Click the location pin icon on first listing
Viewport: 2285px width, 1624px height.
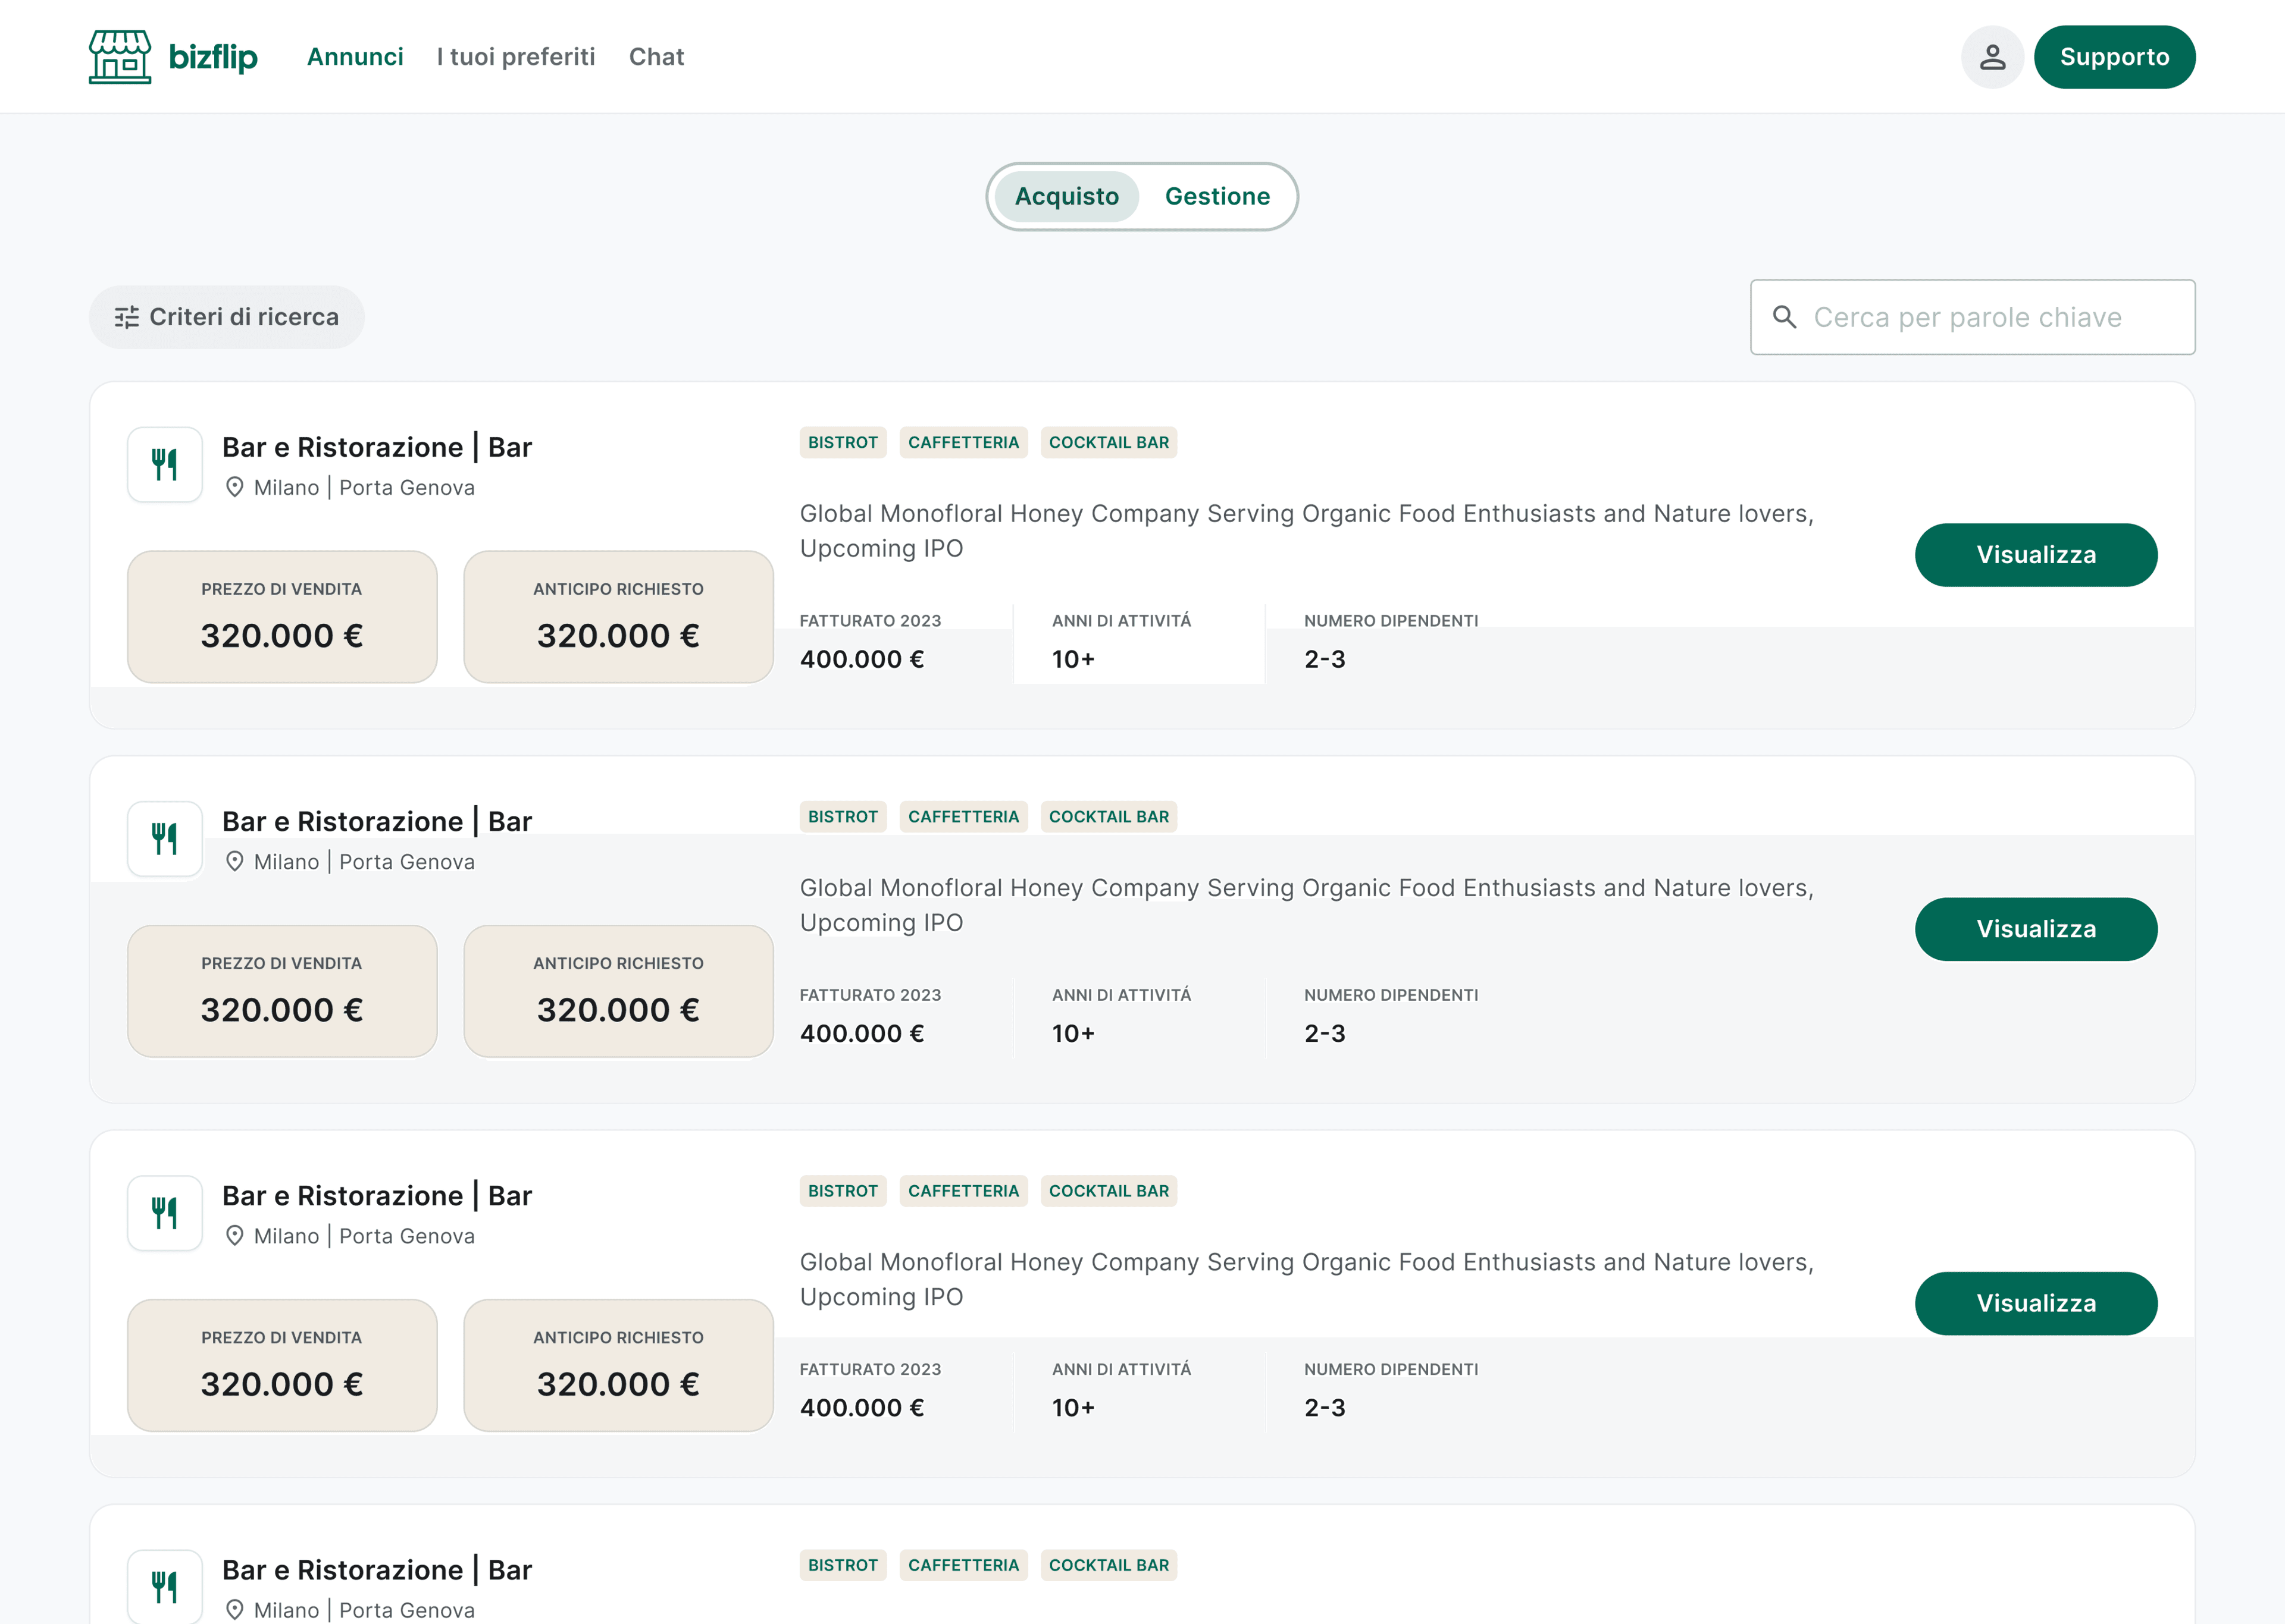tap(235, 487)
